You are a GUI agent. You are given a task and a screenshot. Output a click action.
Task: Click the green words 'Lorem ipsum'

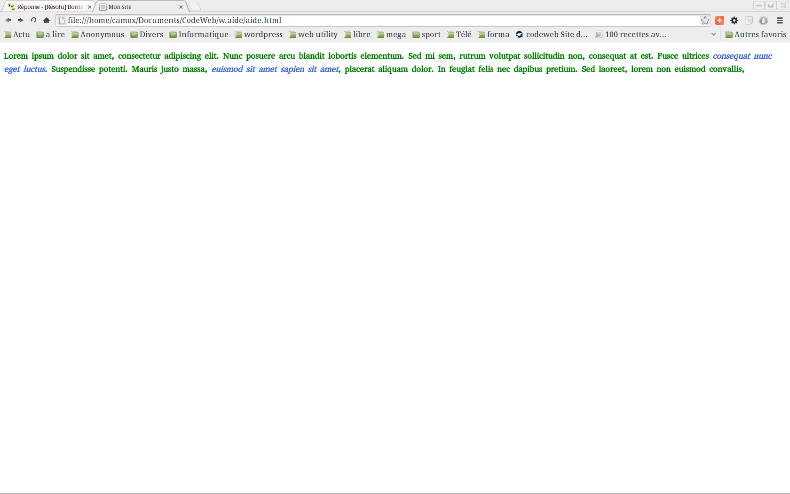pyautogui.click(x=29, y=56)
